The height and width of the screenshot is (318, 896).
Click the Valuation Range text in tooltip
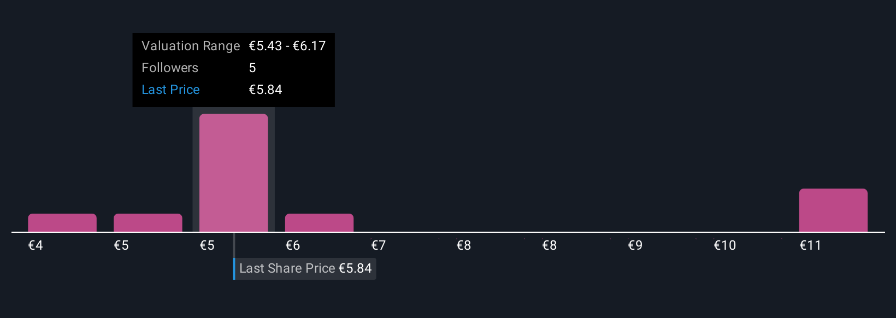point(191,46)
